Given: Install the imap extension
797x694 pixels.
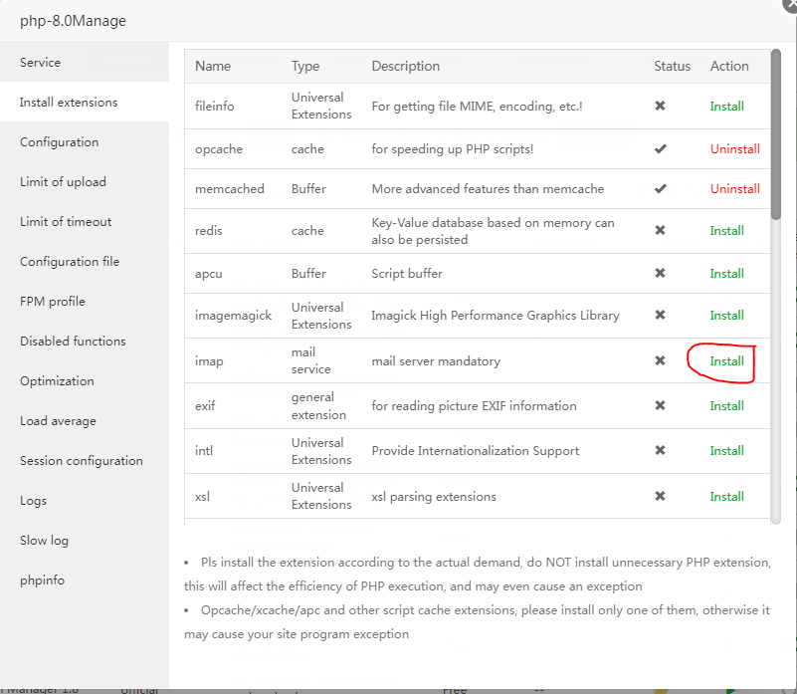Looking at the screenshot, I should coord(726,361).
